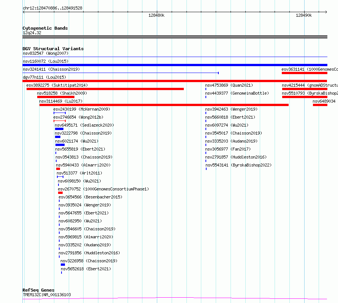Select nsv2791857 (Huddleston2016) variant
Image resolution: width=338 pixels, height=303 pixels.
point(236,157)
